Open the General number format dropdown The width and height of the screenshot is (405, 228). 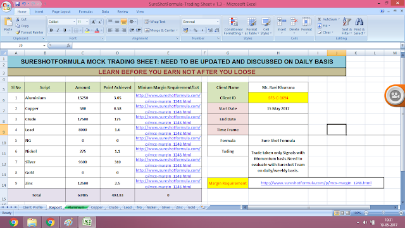218,22
